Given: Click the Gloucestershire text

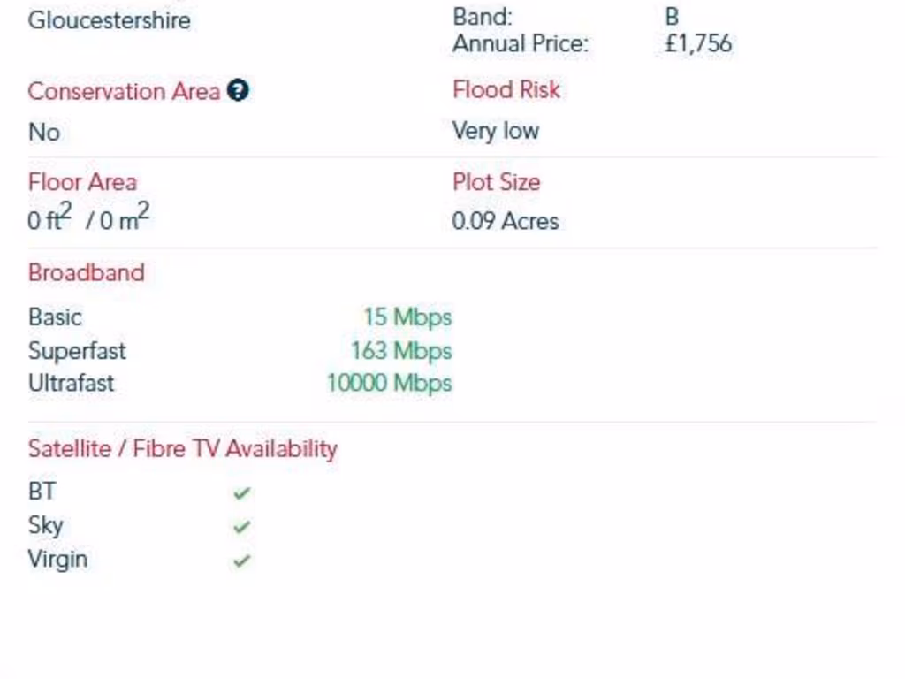Looking at the screenshot, I should [x=109, y=20].
